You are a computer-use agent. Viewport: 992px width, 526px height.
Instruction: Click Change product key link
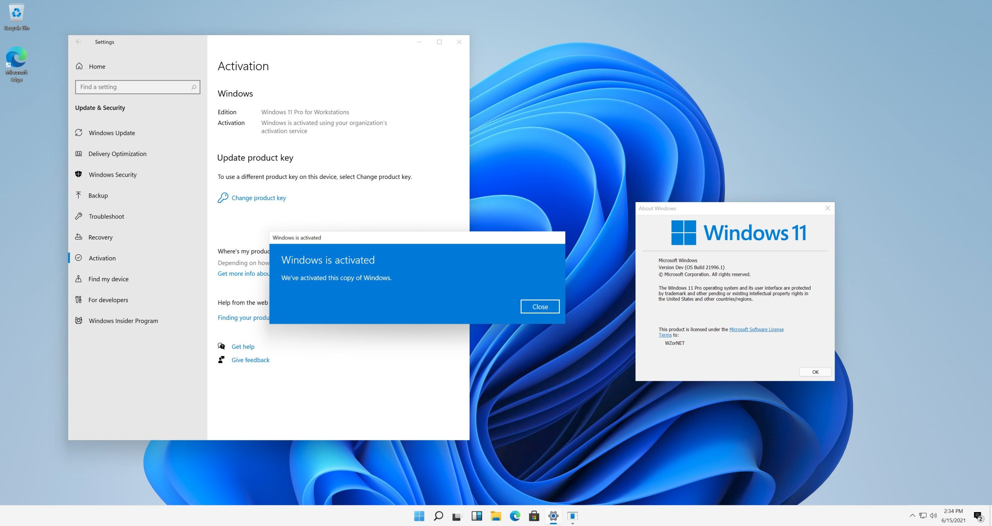(258, 198)
